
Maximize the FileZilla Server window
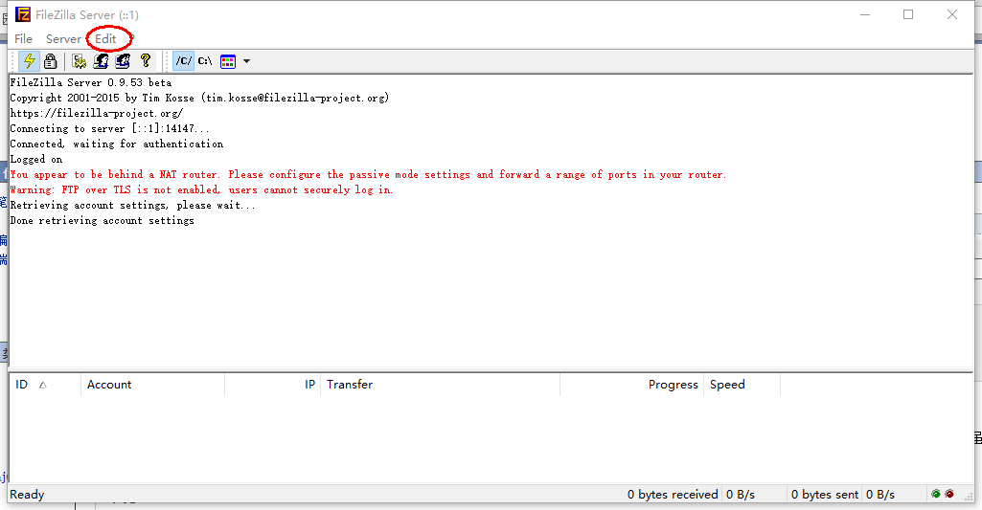coord(908,14)
